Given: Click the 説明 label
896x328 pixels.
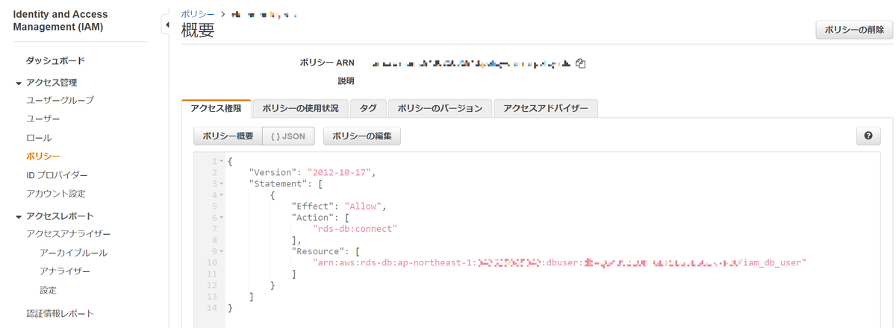Looking at the screenshot, I should tap(346, 81).
